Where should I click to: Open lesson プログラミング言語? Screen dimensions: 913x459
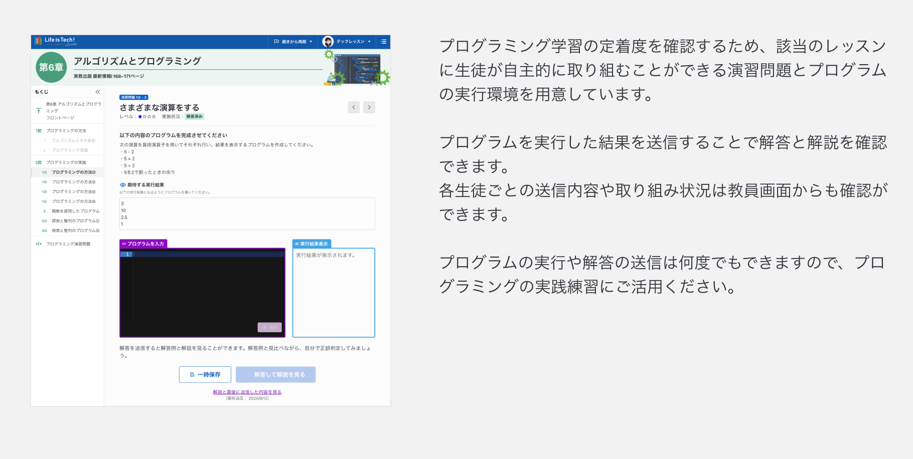(x=70, y=150)
